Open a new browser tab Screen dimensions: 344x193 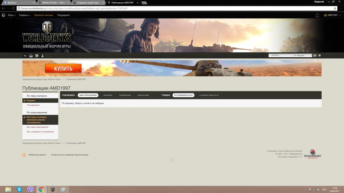tap(144, 3)
